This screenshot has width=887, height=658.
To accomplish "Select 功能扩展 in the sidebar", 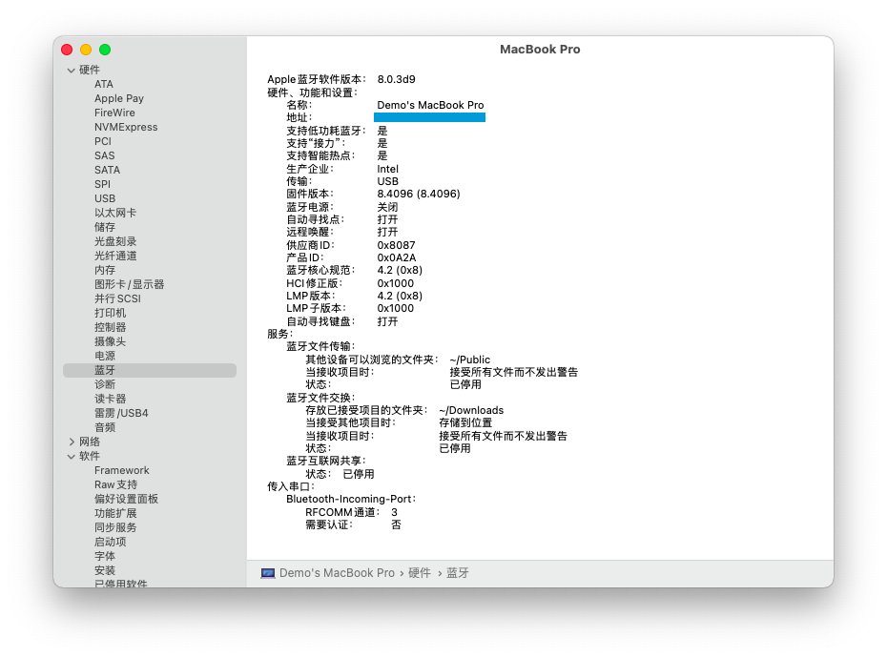I will tap(115, 513).
